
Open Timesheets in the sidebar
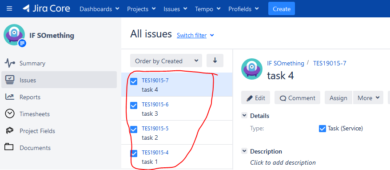coord(59,114)
